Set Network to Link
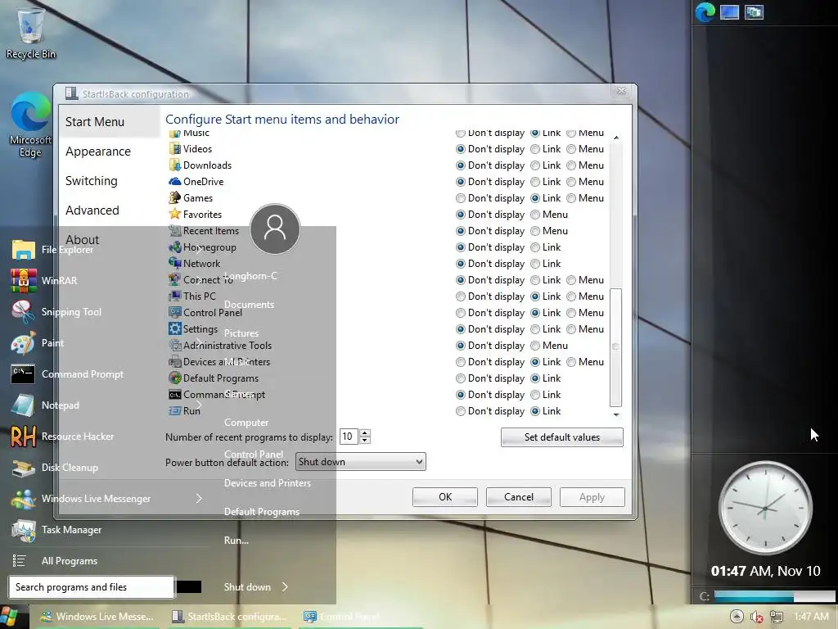Viewport: 838px width, 629px height. click(535, 264)
